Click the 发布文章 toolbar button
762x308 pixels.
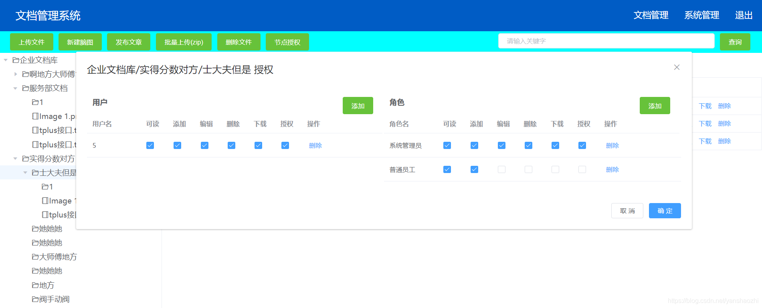(129, 42)
